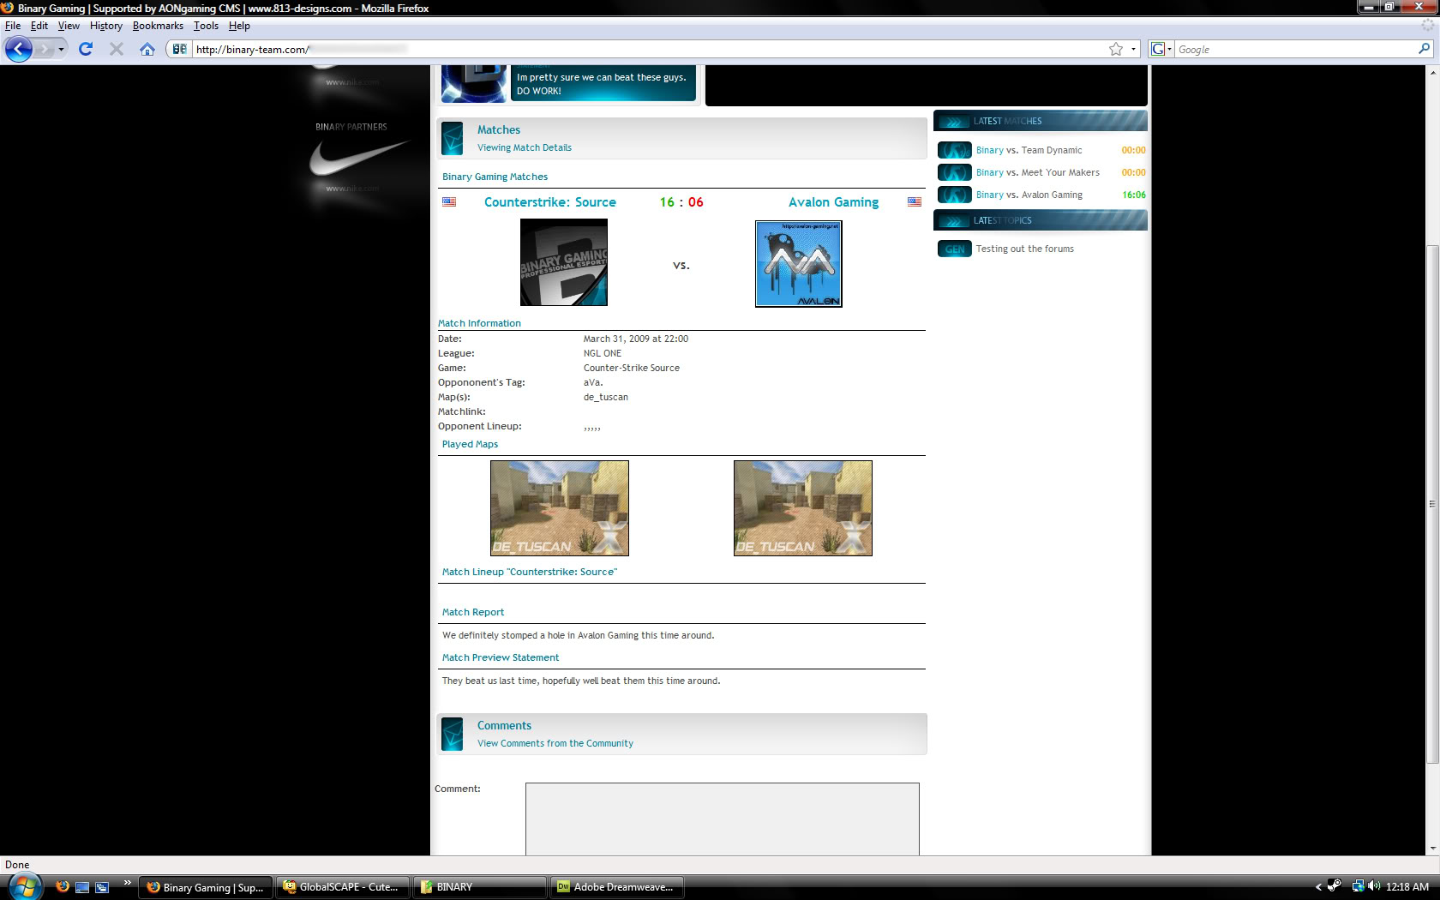The width and height of the screenshot is (1440, 900).
Task: Switch to GlobalSCAPE CuteFTP taskbar button
Action: 342,887
